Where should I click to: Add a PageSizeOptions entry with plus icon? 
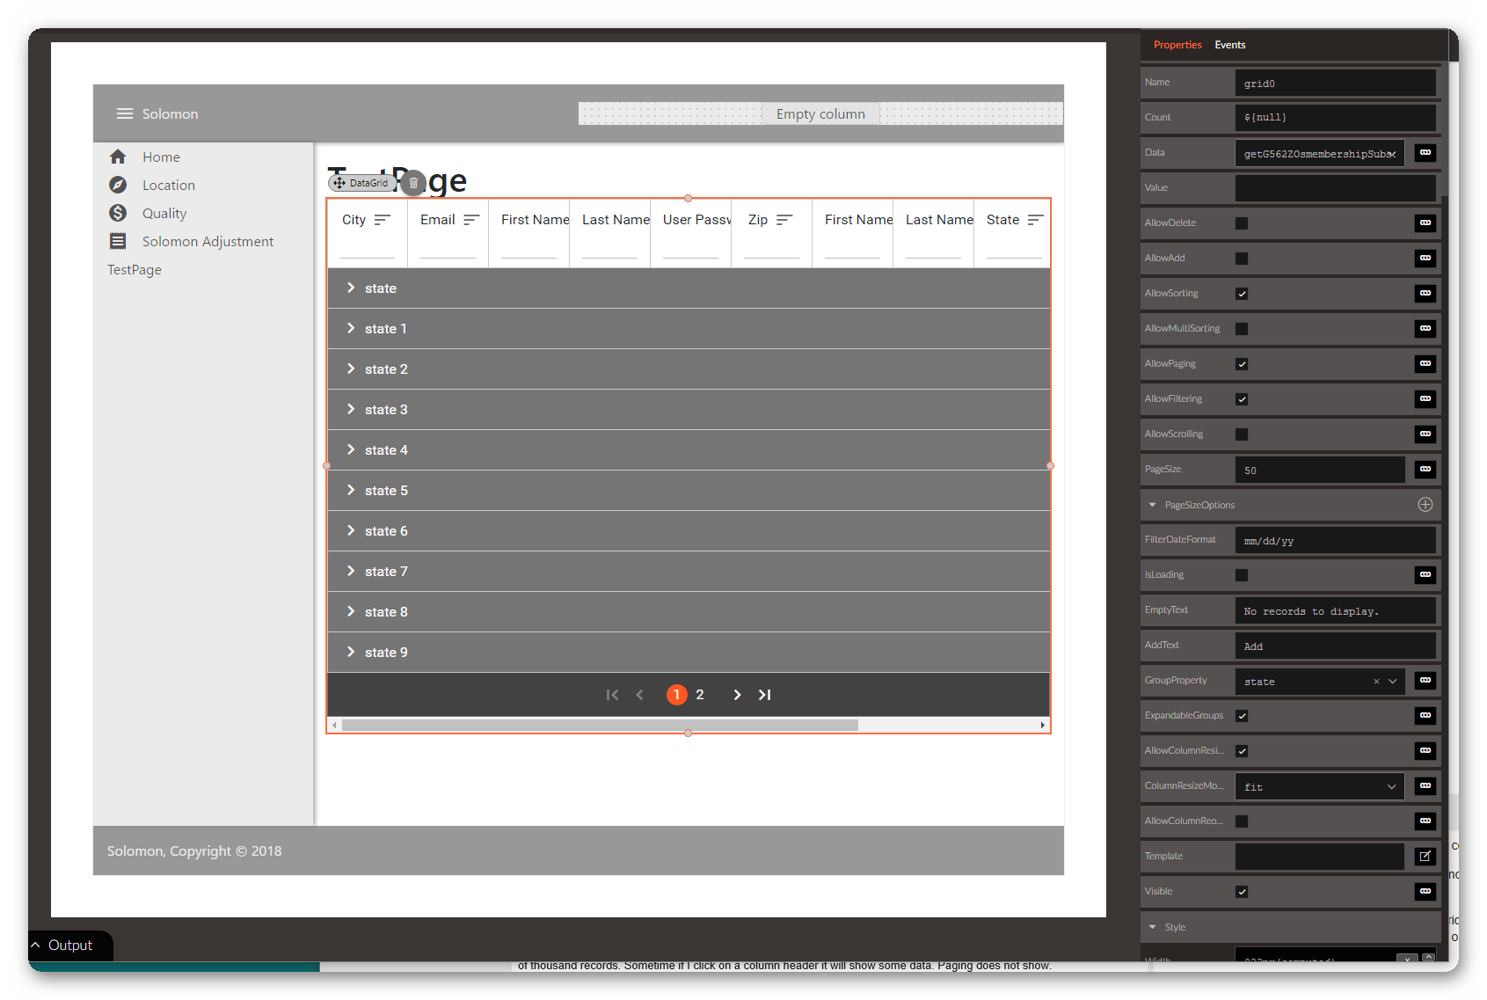pyautogui.click(x=1425, y=505)
